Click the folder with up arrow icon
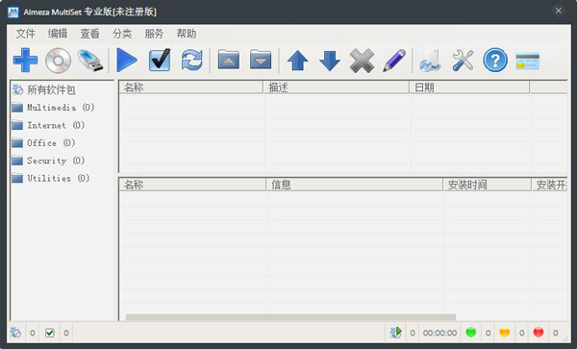The width and height of the screenshot is (577, 349). [229, 60]
